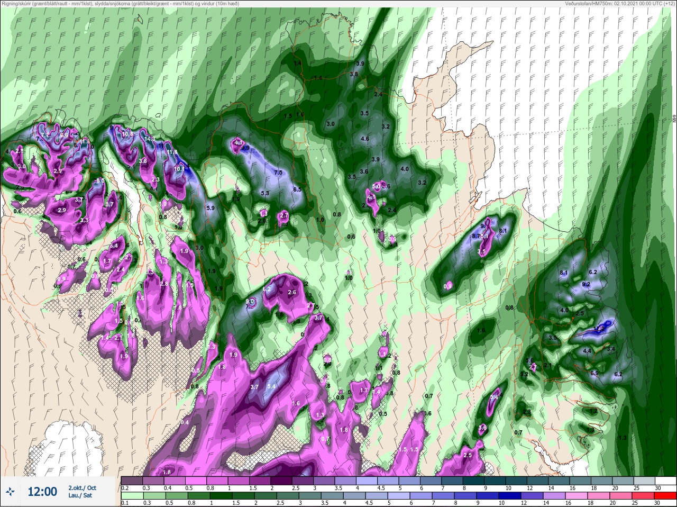Click the '0.1' label on the lower legend
Screen dimensions: 677x507
pyautogui.click(x=125, y=503)
